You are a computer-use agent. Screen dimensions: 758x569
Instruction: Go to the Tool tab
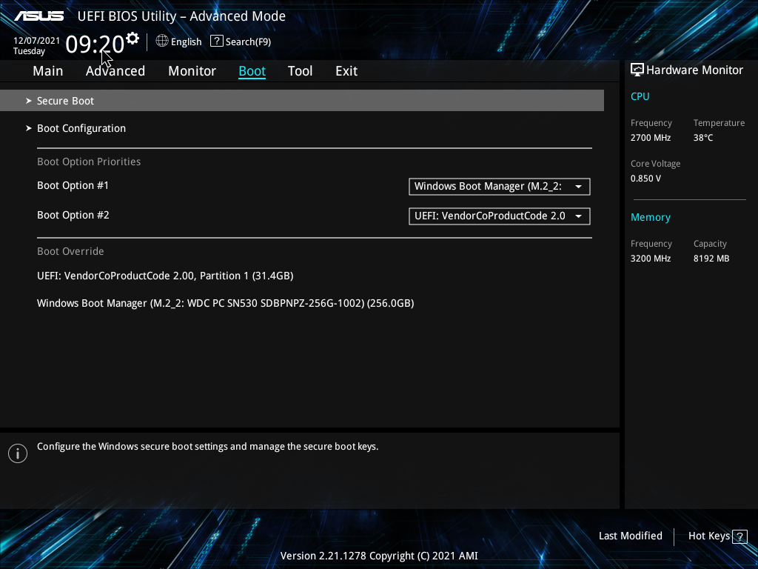301,70
